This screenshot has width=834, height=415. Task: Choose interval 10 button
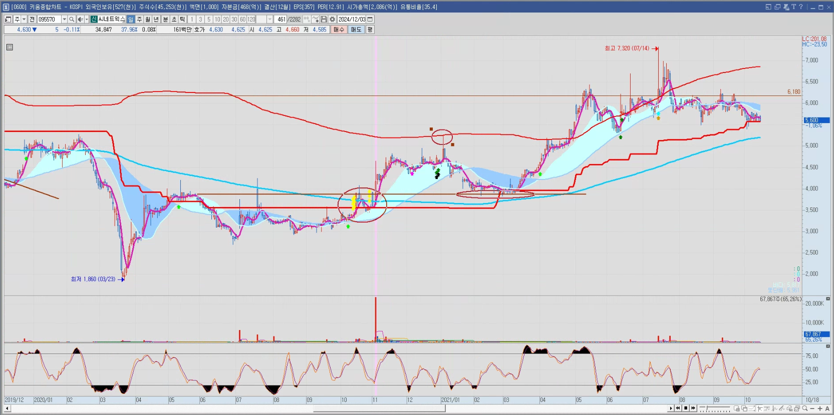point(217,19)
